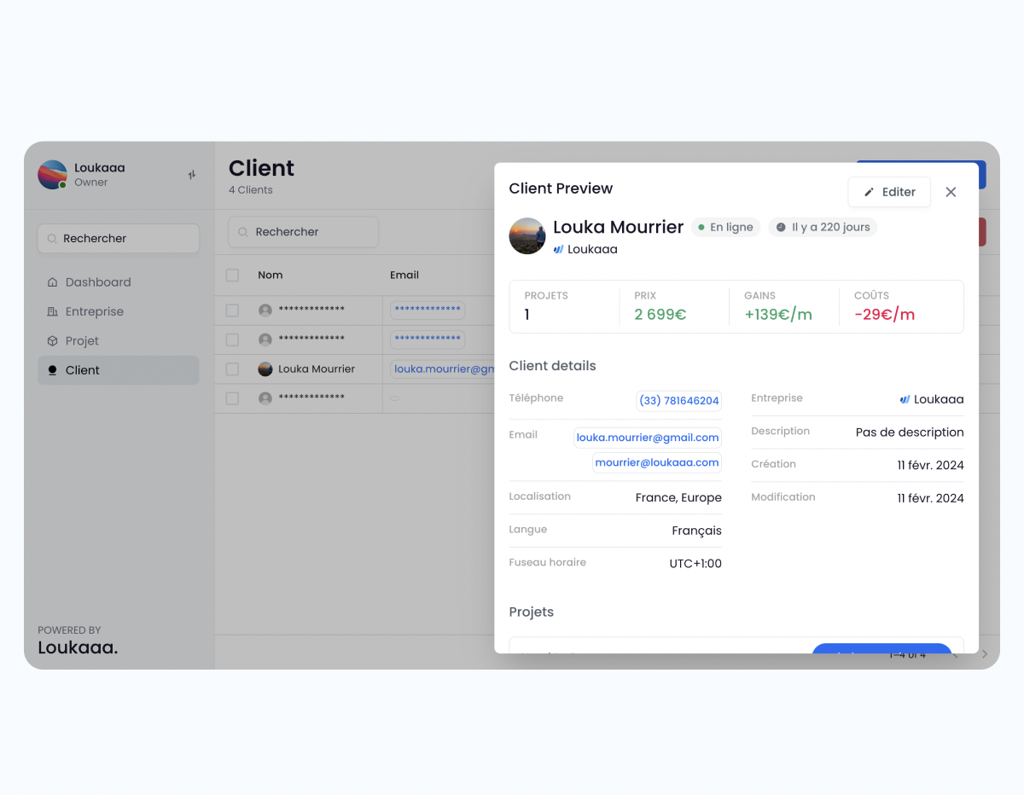Open the mourrier@loukaaa.com email link

pos(656,462)
